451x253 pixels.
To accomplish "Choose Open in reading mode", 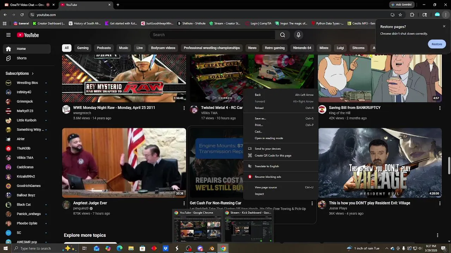I will [x=280, y=138].
